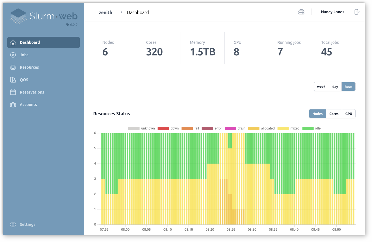The image size is (372, 242).
Task: Click the server icon in the top bar
Action: (301, 12)
